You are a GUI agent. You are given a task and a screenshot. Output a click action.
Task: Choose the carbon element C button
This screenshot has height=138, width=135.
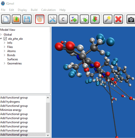(63, 19)
